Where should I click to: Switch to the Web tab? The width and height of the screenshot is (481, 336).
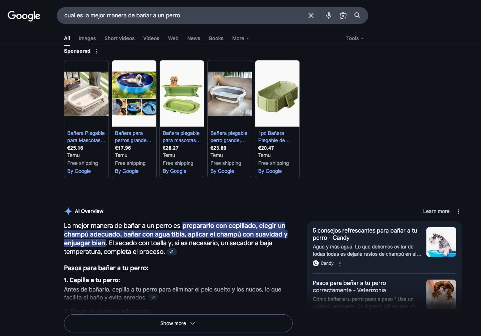pos(173,38)
